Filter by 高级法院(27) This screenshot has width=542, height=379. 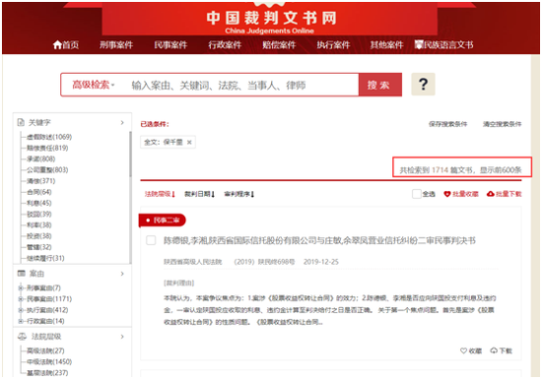point(45,350)
